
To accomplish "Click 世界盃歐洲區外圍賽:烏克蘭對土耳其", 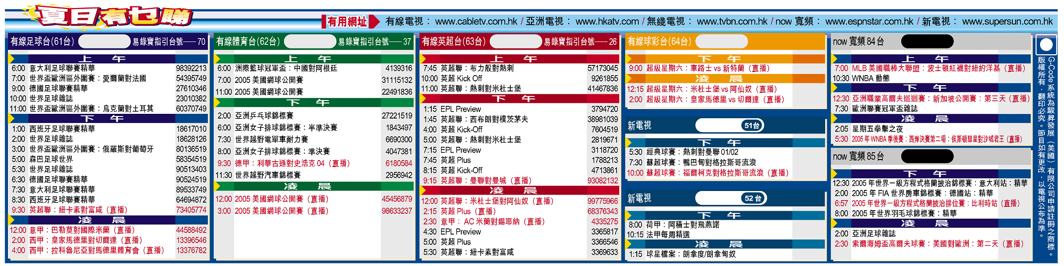I will pyautogui.click(x=92, y=109).
